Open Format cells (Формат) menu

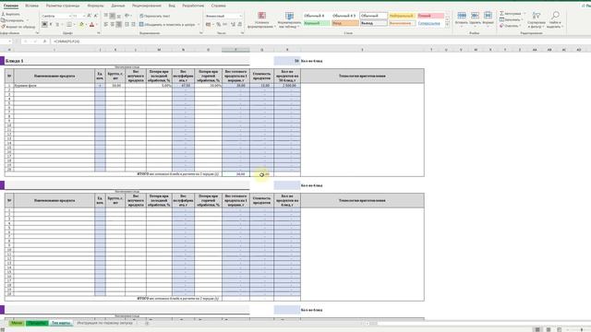coord(488,18)
